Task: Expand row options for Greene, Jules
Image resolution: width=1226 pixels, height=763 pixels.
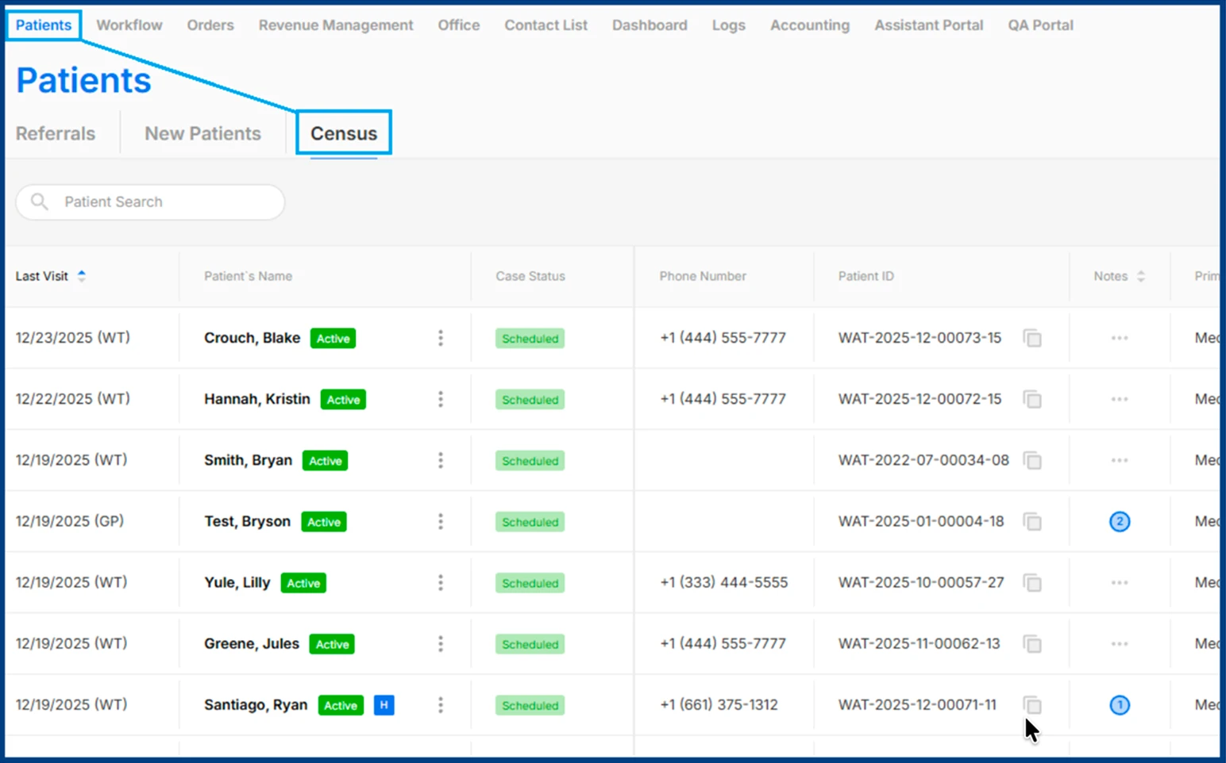Action: (441, 644)
